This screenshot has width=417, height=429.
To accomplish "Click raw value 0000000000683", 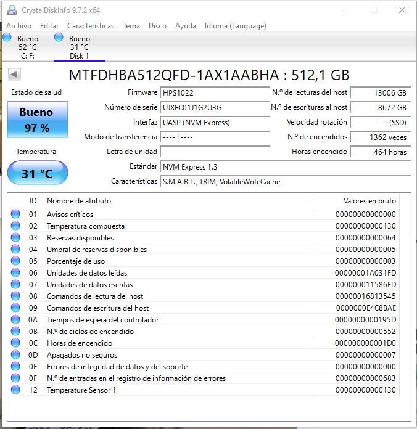I will click(x=366, y=378).
